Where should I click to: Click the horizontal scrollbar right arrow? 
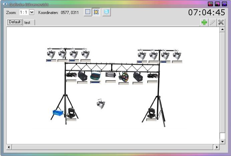pos(216,147)
